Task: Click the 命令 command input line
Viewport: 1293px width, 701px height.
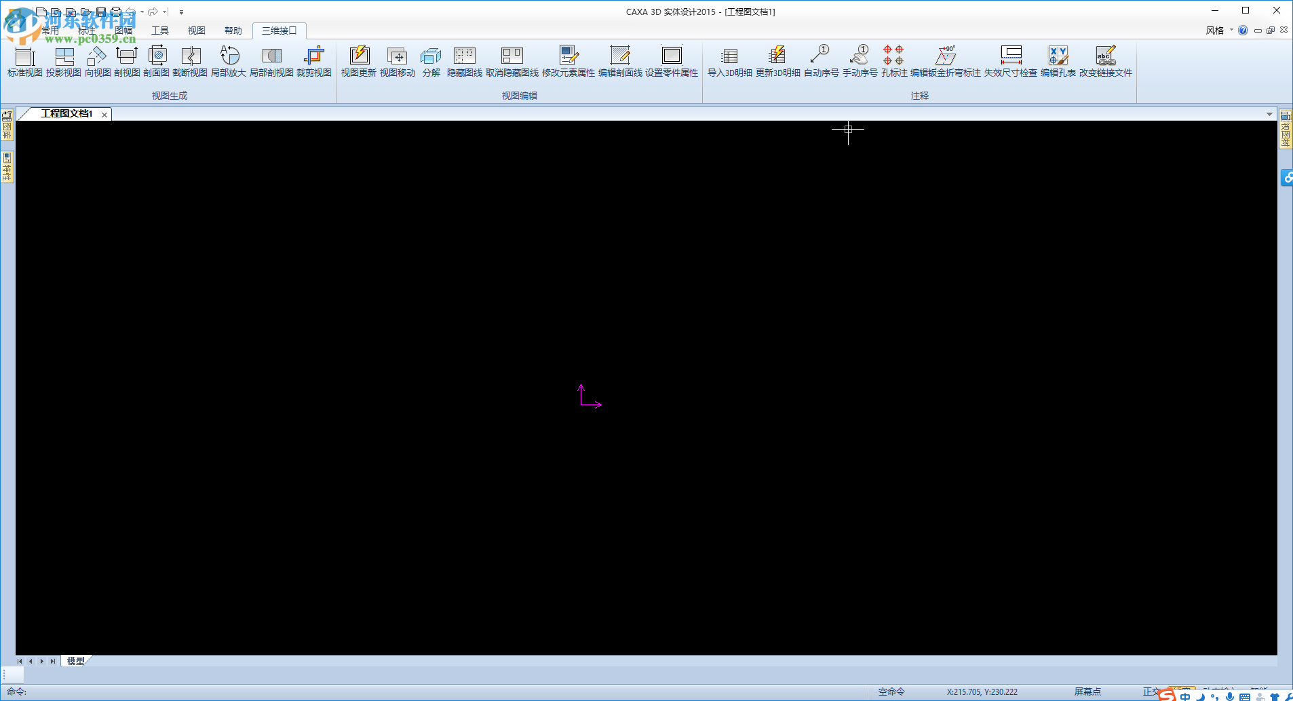Action: 434,692
